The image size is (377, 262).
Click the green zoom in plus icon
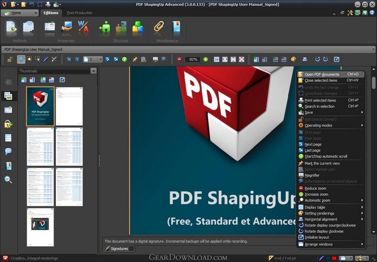[x=206, y=59]
